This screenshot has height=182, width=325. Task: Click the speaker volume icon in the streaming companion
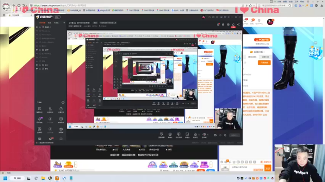(204, 134)
